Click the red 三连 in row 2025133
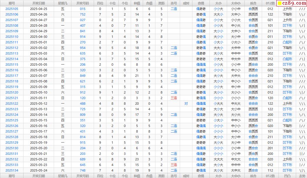The image size is (307, 178). [x=174, y=165]
